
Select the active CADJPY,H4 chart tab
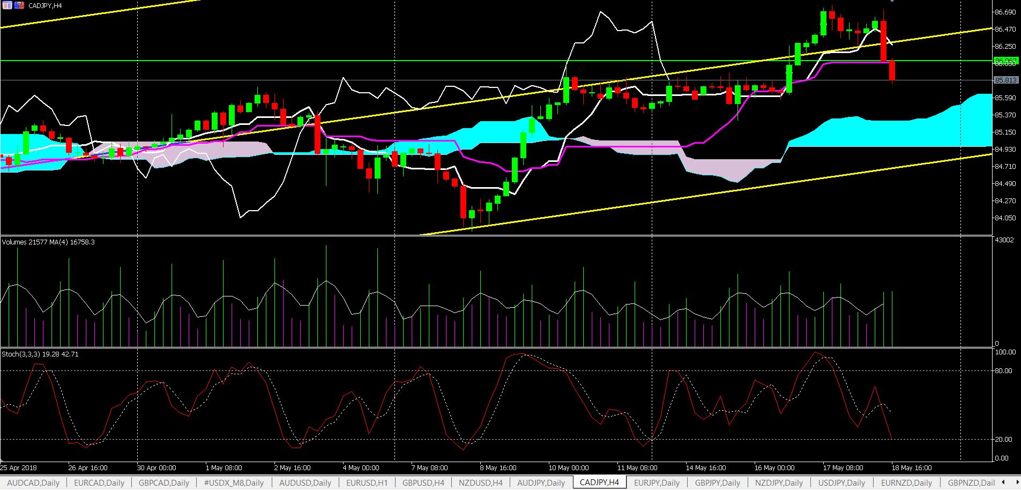coord(599,482)
